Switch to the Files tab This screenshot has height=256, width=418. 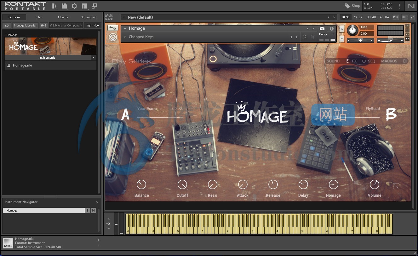click(39, 17)
